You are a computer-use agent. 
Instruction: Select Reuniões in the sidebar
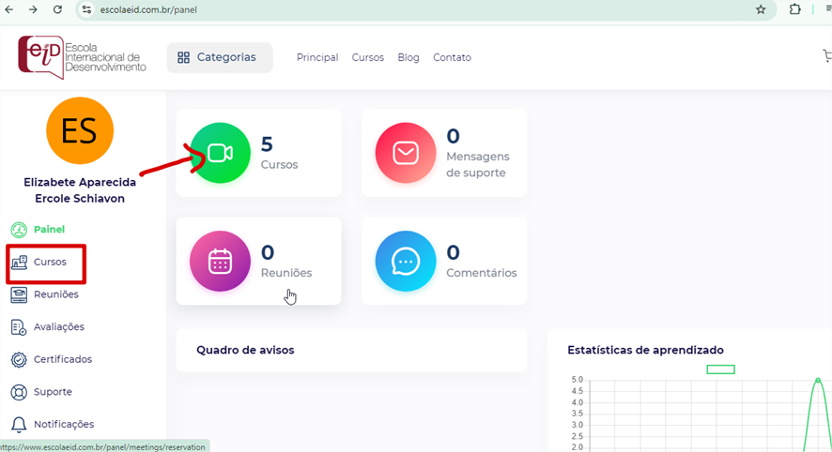click(x=55, y=294)
